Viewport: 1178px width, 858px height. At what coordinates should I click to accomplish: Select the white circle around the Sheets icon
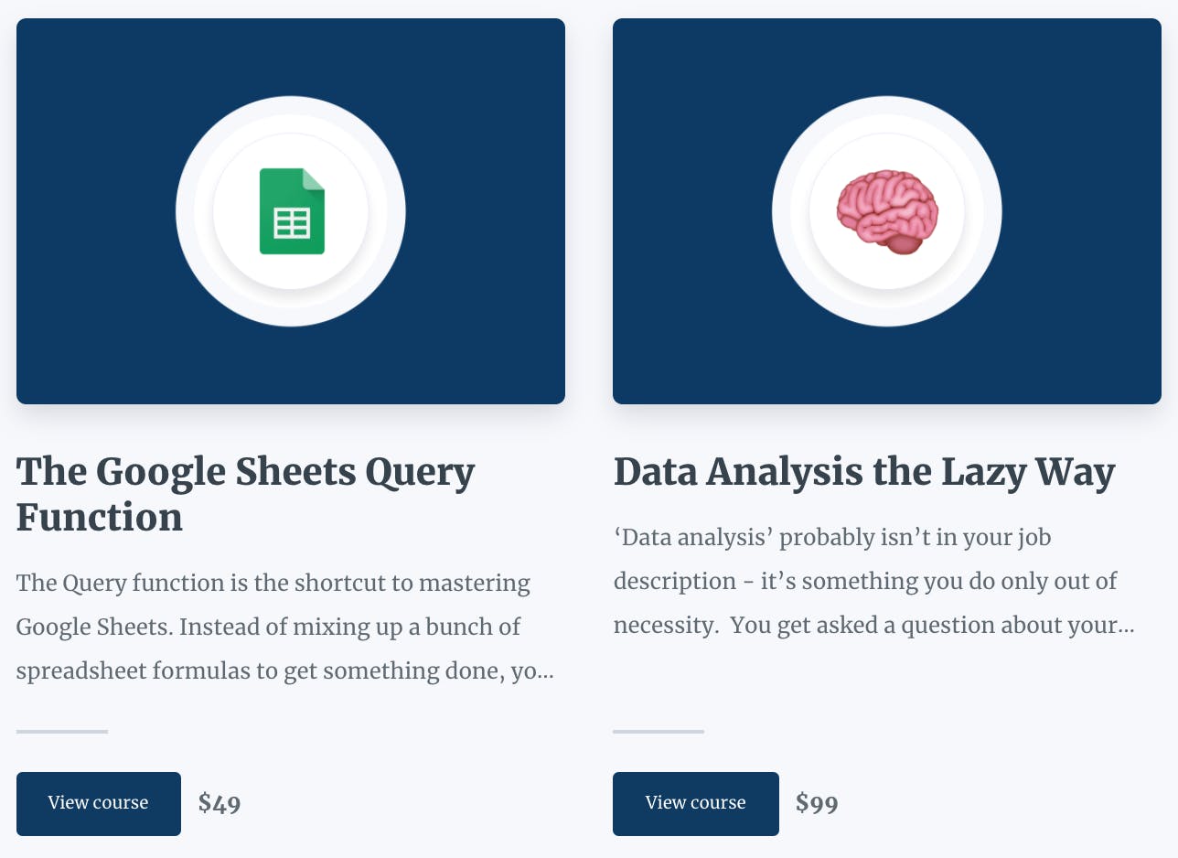[x=291, y=211]
